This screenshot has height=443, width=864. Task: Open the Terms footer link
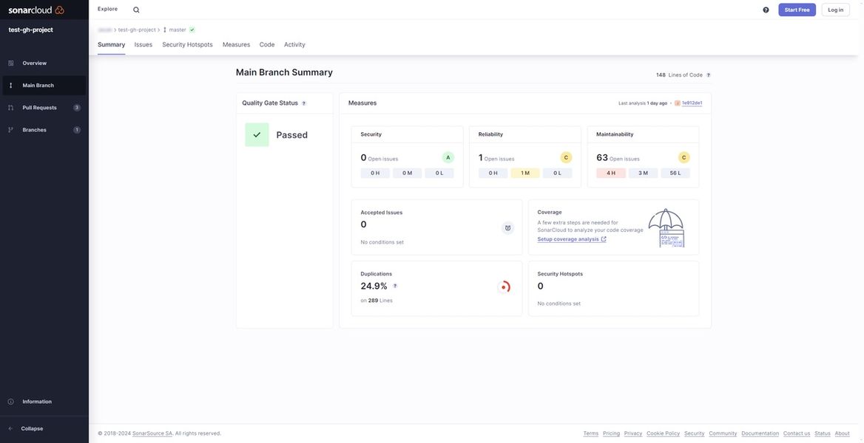(x=591, y=433)
